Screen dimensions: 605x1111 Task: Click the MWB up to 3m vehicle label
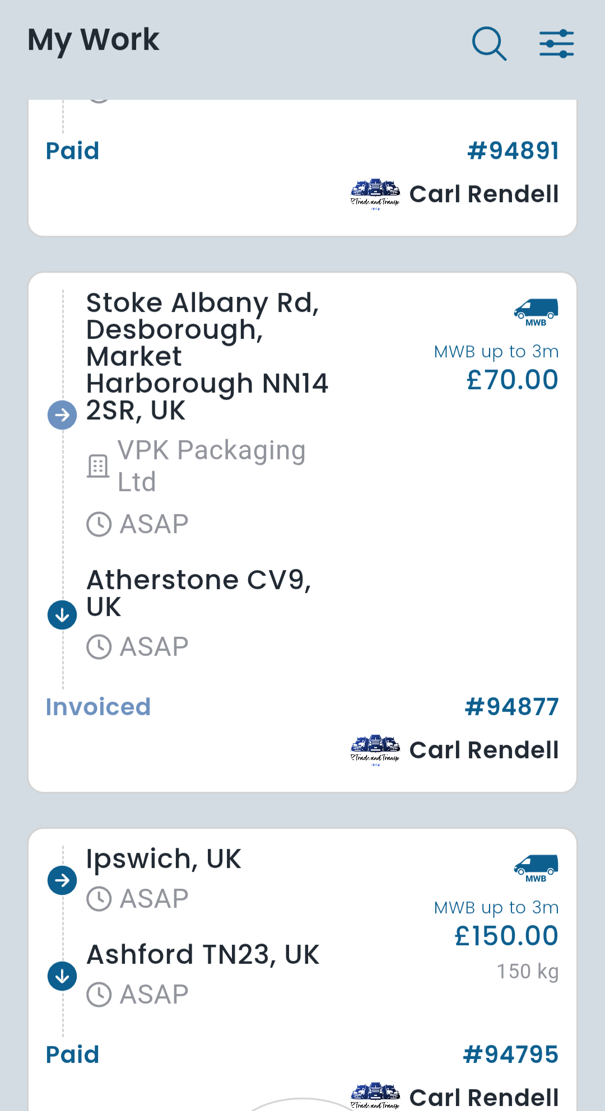coord(496,351)
